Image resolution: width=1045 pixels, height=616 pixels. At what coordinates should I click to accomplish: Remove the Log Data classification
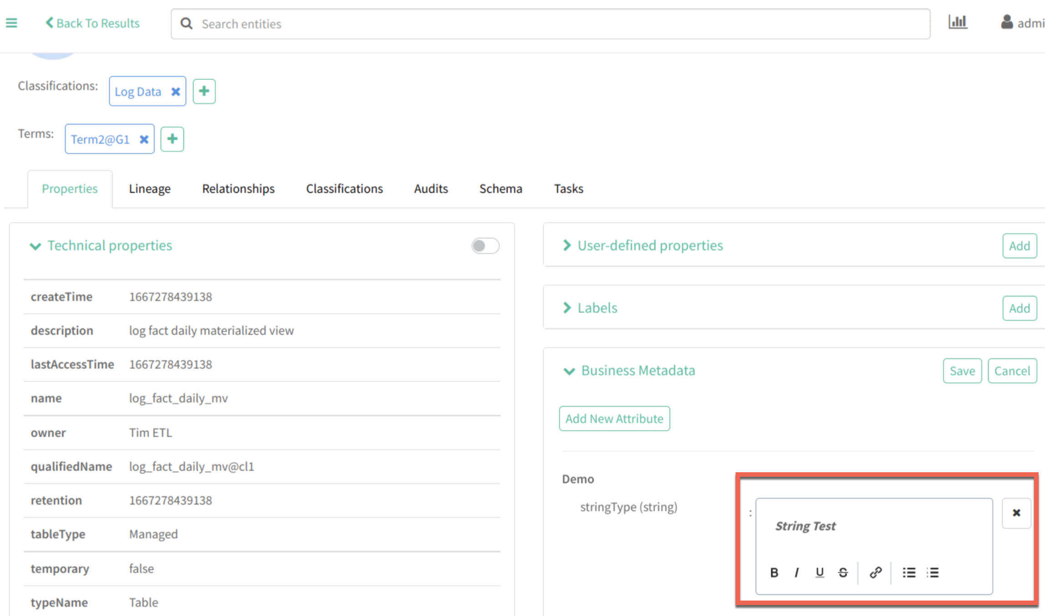point(176,91)
